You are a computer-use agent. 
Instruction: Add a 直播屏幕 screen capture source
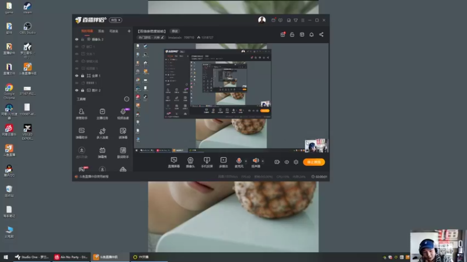(173, 162)
